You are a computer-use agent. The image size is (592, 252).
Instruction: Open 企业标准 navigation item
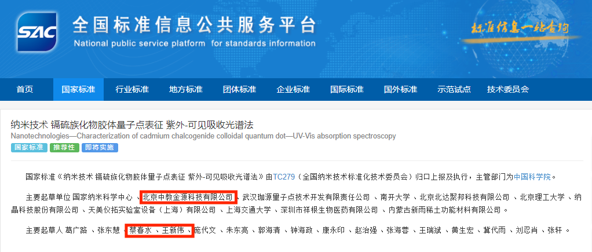[293, 90]
